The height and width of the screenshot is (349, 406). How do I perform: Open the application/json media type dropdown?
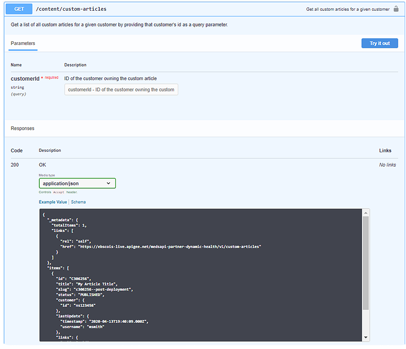point(77,183)
